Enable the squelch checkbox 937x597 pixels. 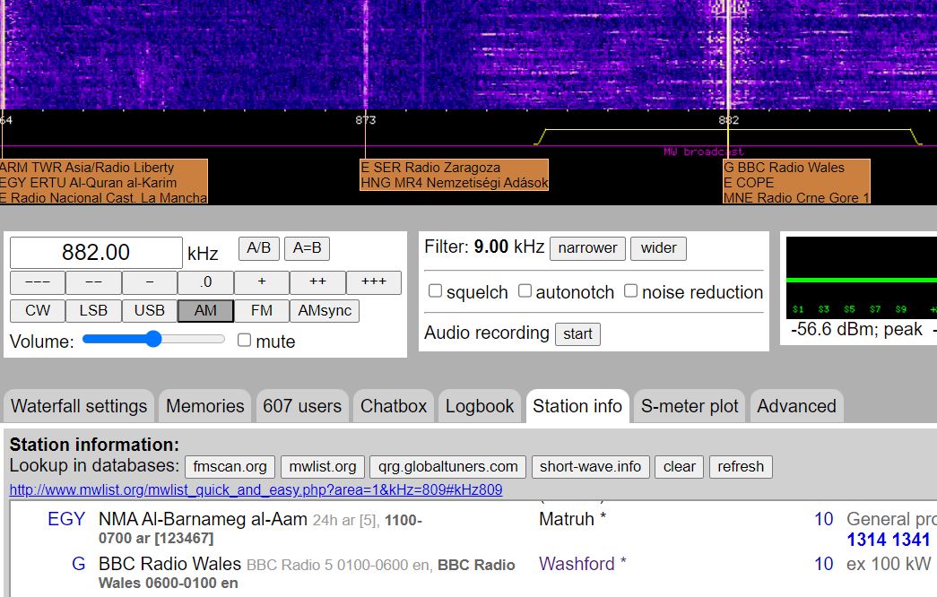435,291
